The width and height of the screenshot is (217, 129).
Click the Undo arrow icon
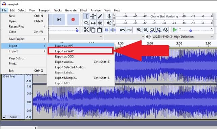(x=122, y=30)
